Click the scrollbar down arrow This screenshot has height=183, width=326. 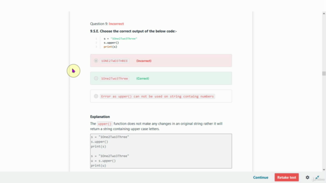(x=324, y=169)
